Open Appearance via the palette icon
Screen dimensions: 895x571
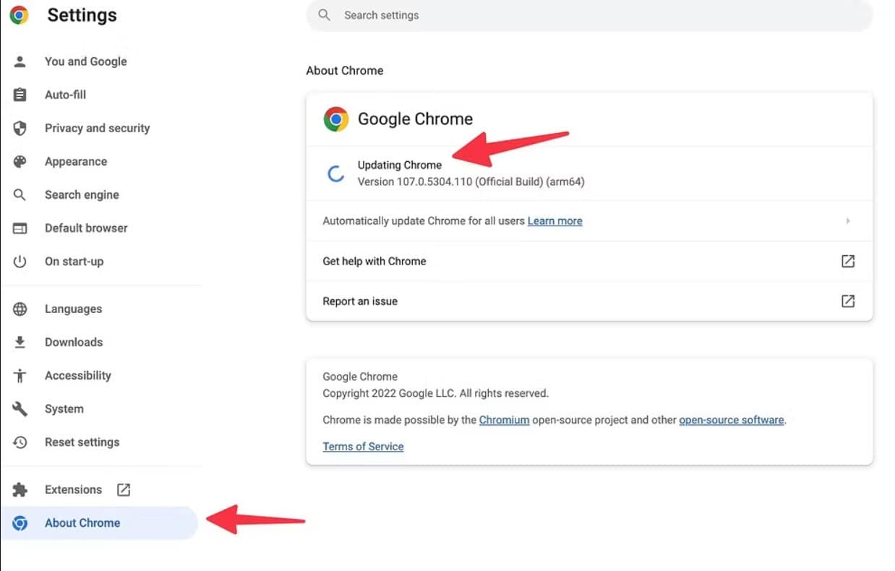[20, 161]
